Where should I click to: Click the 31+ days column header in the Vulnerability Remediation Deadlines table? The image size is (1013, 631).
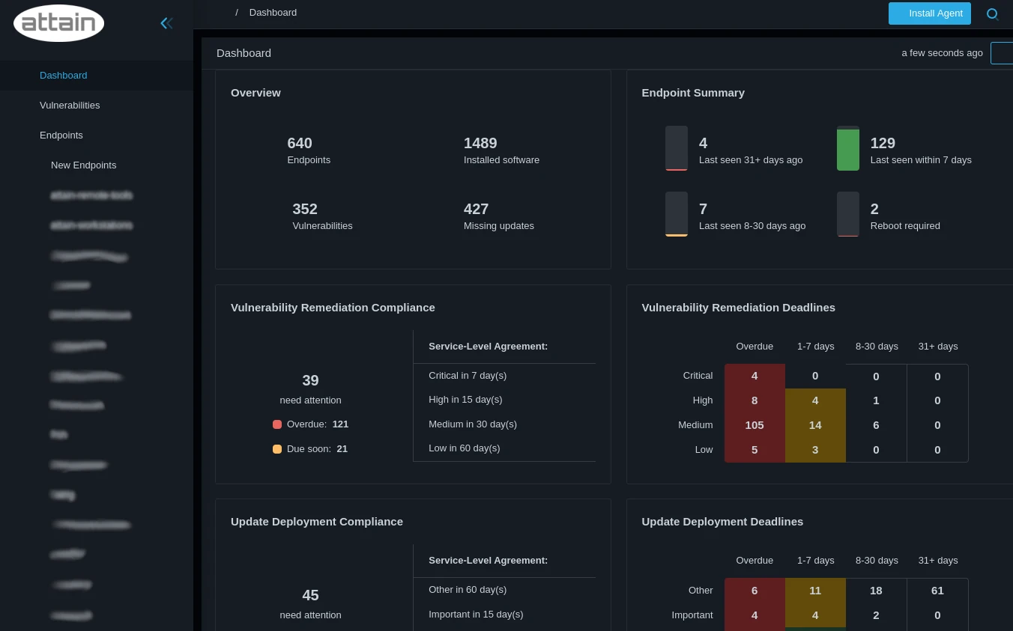[x=938, y=347]
